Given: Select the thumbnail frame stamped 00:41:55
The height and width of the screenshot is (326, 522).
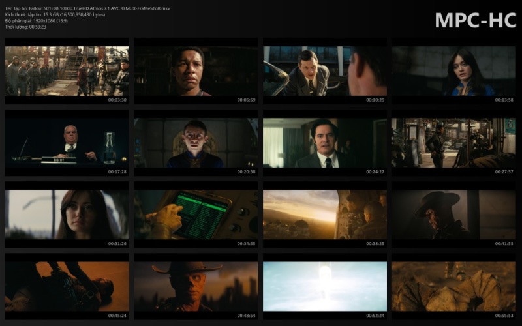Looking at the screenshot, I should 453,215.
